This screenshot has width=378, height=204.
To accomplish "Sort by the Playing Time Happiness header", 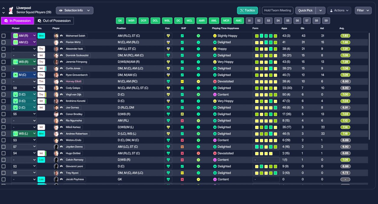I will click(225, 28).
